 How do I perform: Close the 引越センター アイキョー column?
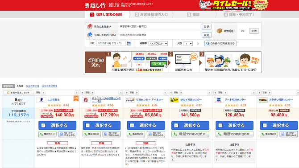(165, 93)
